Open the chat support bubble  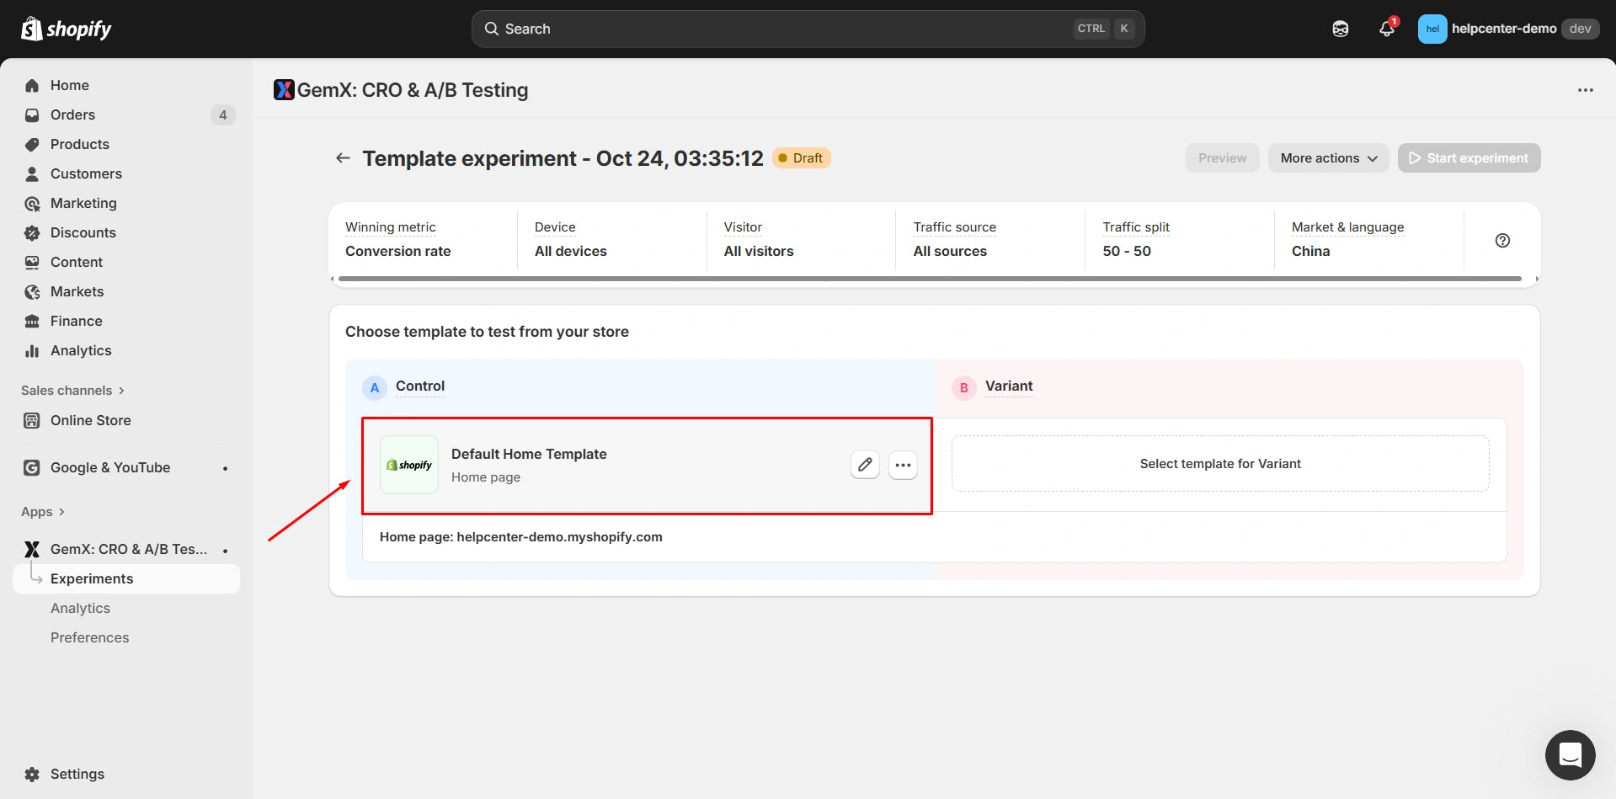[1570, 754]
